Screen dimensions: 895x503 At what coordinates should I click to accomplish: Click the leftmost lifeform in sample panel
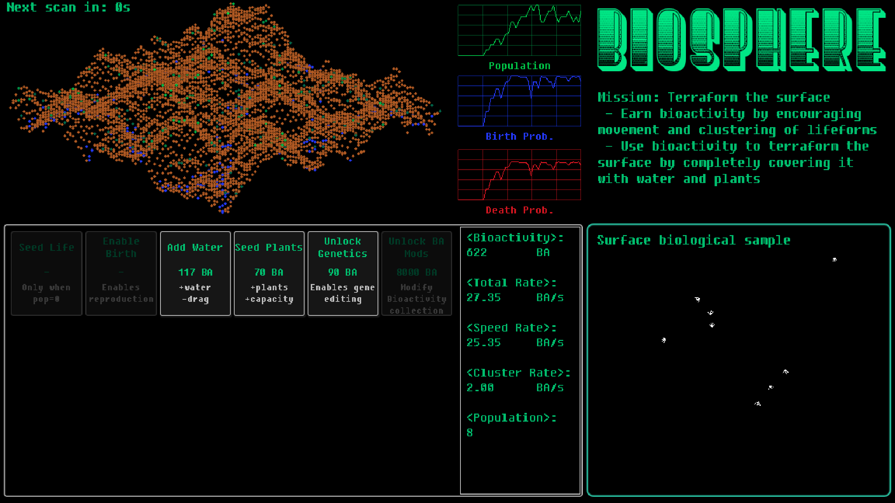[664, 340]
